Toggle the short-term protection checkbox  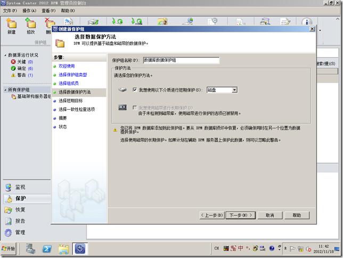[x=135, y=90]
